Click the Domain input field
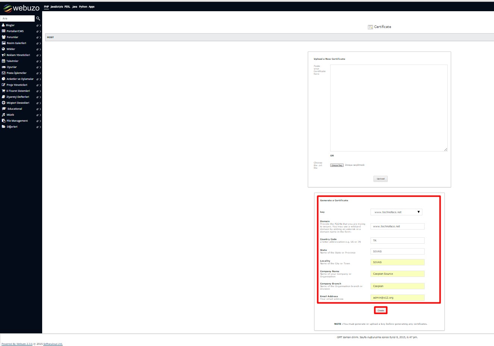Viewport: 494px width, 346px height. tap(397, 226)
